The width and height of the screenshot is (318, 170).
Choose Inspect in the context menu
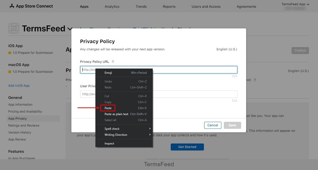(x=124, y=143)
